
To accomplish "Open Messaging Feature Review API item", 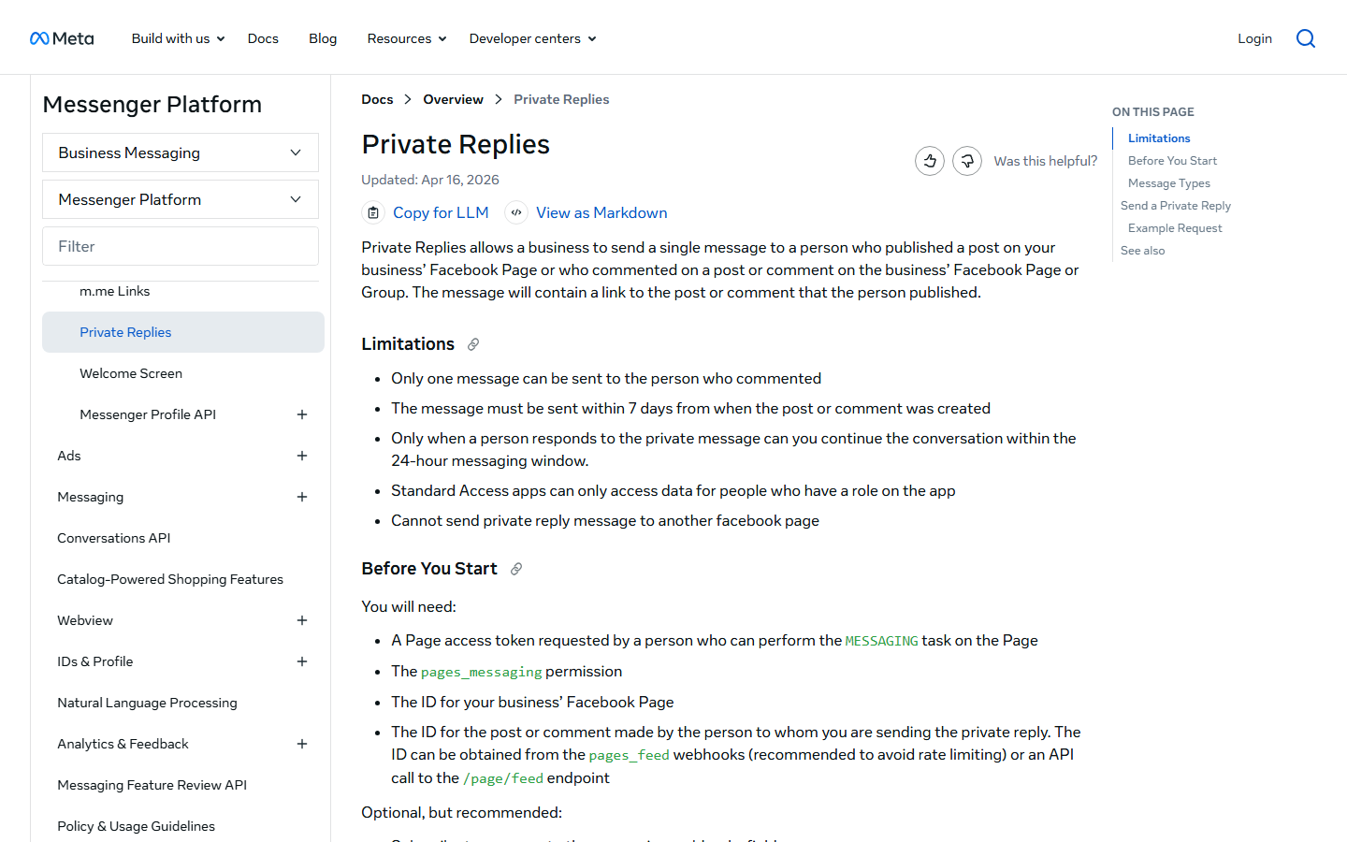I will pos(152,785).
